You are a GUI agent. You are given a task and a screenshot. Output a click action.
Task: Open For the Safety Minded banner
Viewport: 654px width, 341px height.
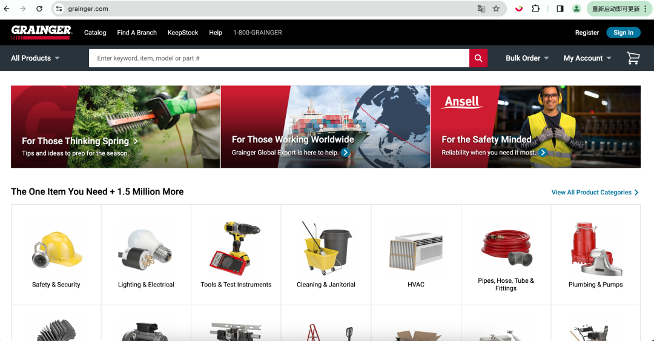[535, 127]
